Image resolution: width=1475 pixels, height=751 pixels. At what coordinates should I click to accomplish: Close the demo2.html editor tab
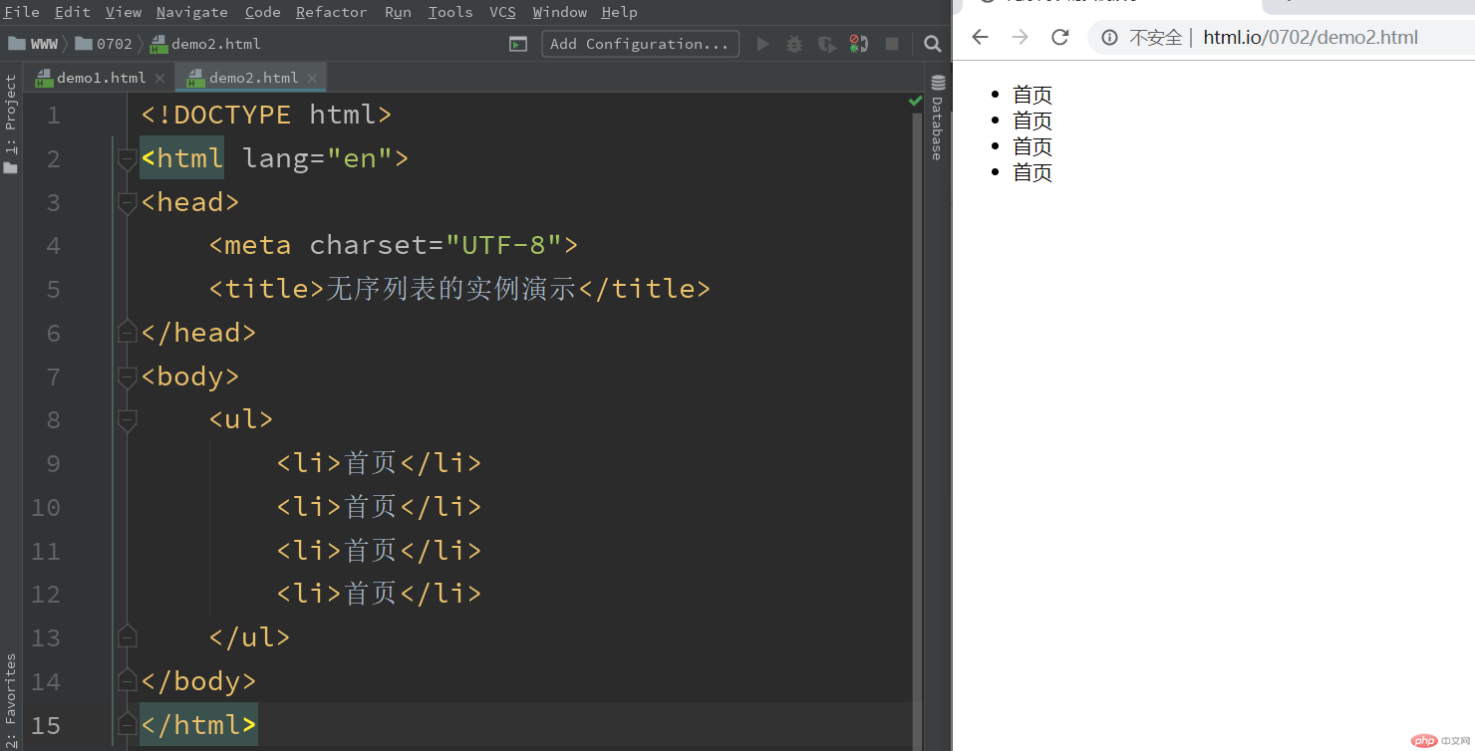(312, 78)
